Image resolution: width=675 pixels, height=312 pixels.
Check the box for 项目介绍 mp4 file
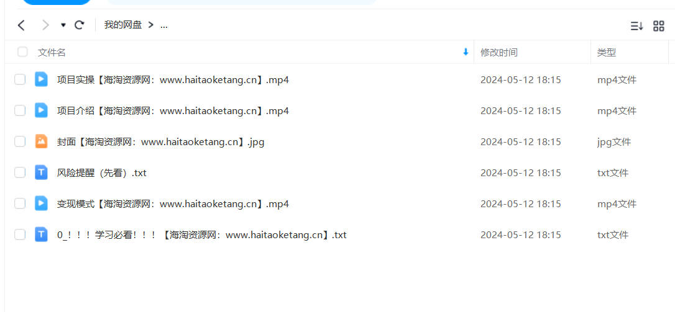(20, 110)
